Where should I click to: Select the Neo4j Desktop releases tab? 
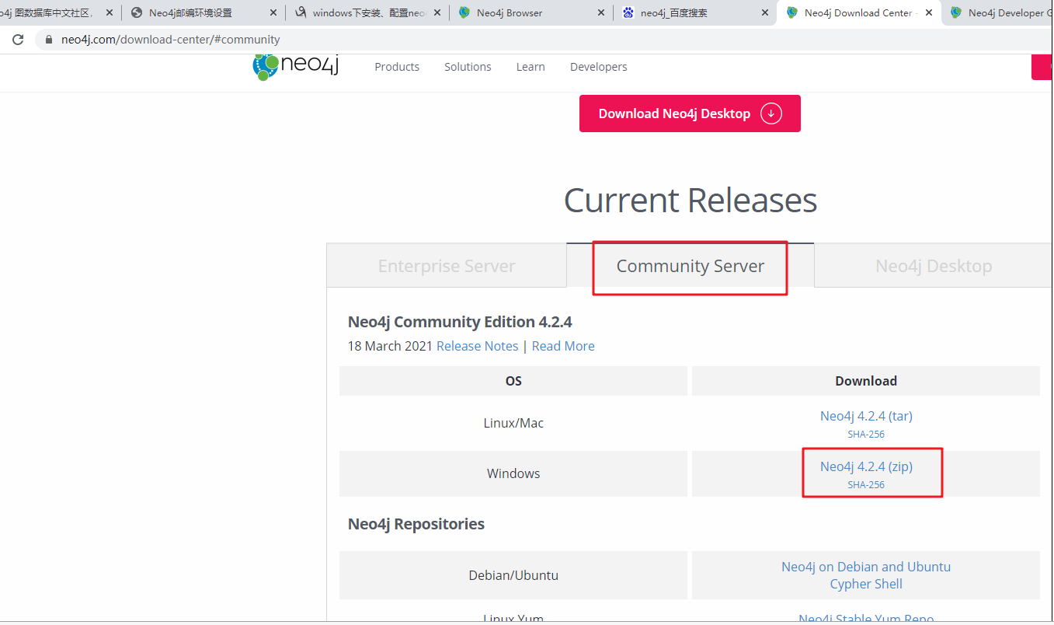click(x=934, y=266)
